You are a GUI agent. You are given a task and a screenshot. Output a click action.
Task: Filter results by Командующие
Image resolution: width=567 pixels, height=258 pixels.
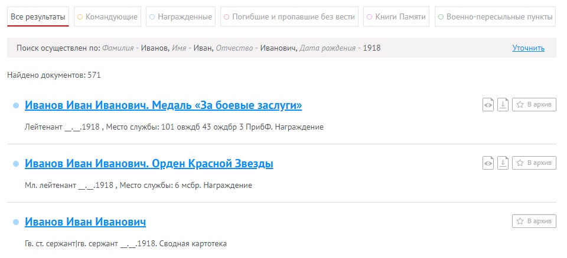click(107, 17)
